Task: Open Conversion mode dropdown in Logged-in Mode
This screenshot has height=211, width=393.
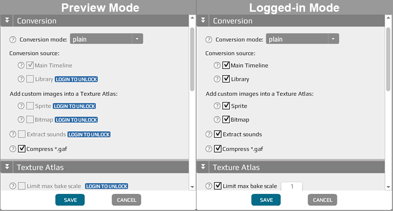Action: pyautogui.click(x=303, y=39)
